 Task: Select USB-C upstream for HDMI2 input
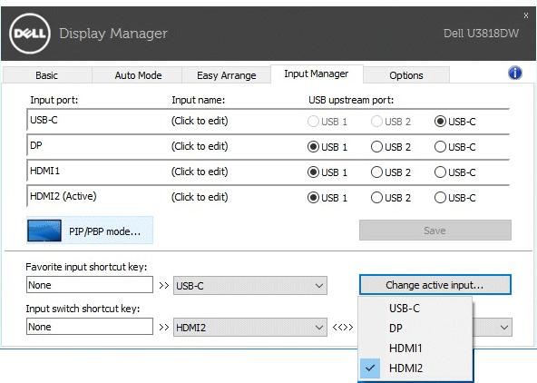point(454,197)
